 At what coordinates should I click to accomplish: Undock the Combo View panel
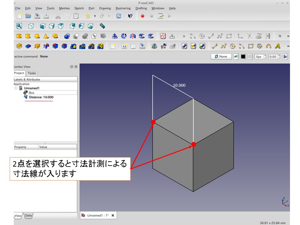coord(72,67)
